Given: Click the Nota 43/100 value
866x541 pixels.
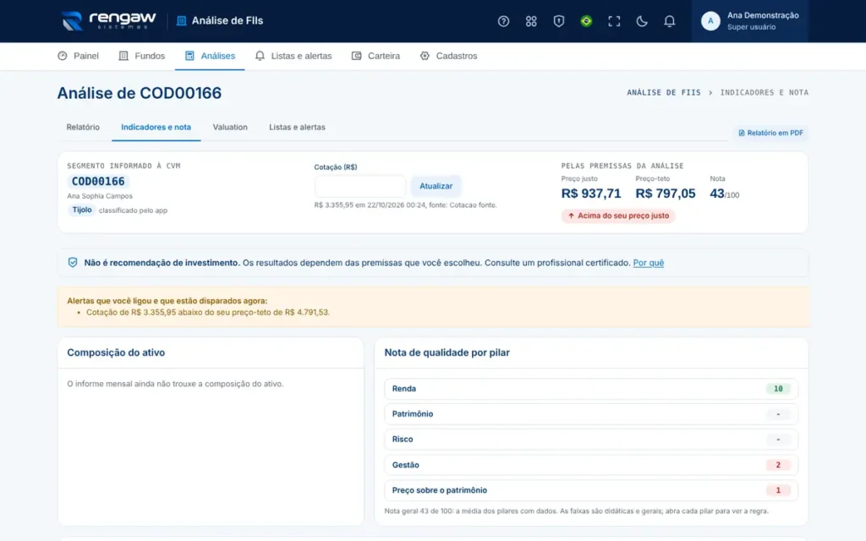Looking at the screenshot, I should 724,194.
